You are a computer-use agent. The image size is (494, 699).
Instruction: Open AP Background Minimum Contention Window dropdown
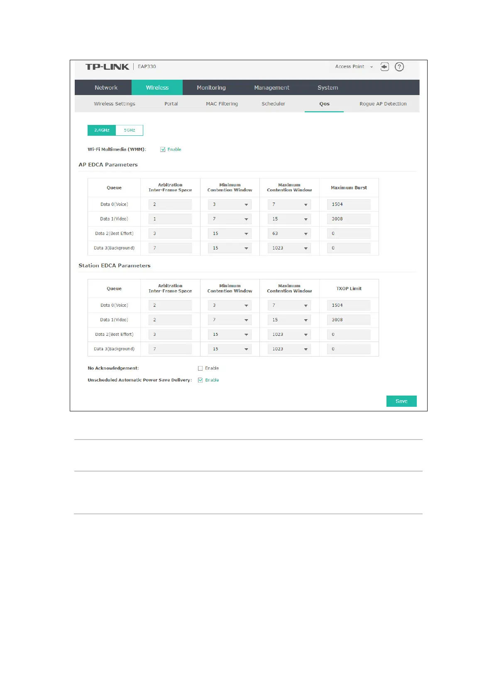[x=230, y=248]
